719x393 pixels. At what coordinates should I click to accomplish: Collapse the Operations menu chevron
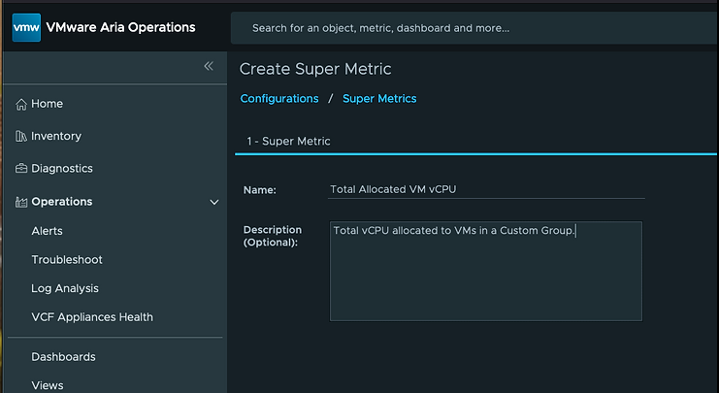point(214,202)
